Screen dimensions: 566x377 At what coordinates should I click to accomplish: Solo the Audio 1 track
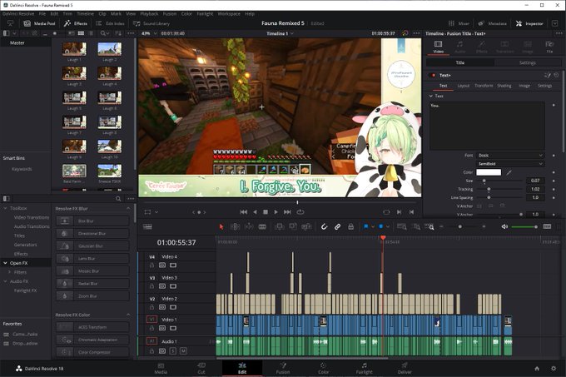[173, 350]
